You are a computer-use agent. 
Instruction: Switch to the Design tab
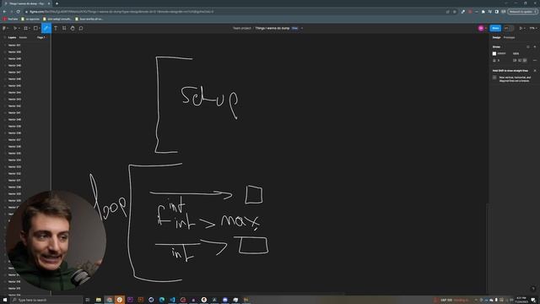click(496, 37)
